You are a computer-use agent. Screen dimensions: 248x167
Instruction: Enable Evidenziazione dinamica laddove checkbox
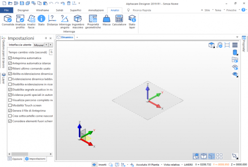click(x=10, y=79)
